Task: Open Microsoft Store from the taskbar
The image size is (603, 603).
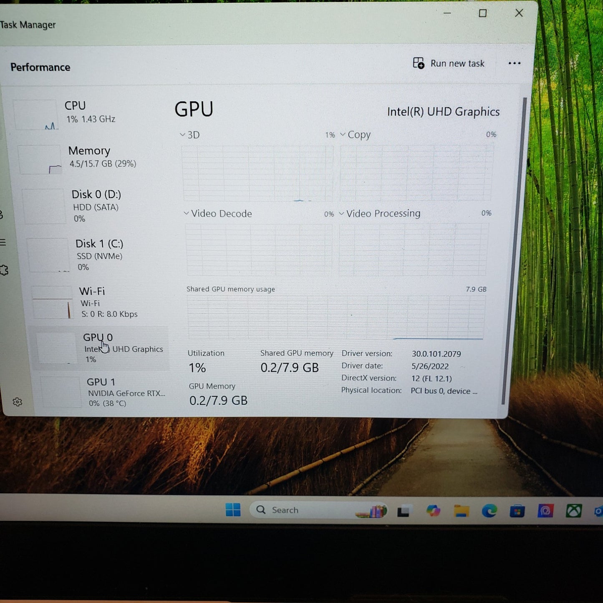Action: coord(517,511)
